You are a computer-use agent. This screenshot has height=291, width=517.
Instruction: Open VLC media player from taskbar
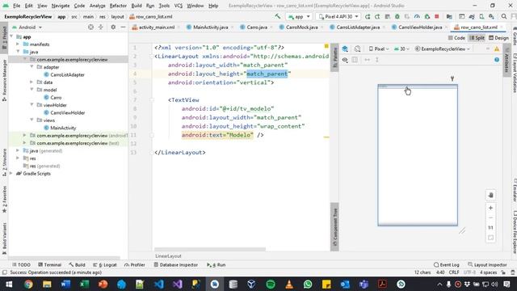[x=289, y=284]
